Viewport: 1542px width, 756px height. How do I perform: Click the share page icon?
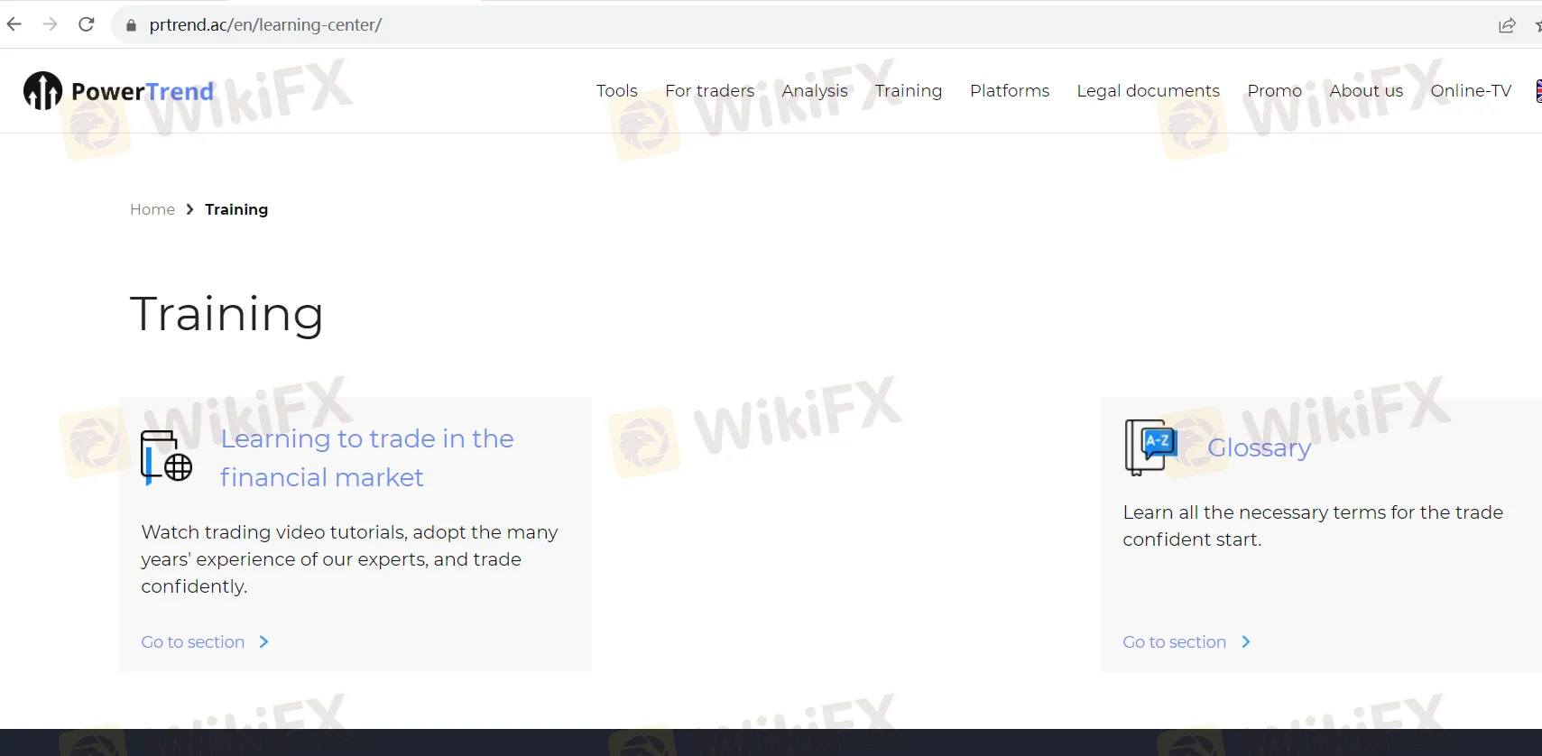pos(1507,25)
